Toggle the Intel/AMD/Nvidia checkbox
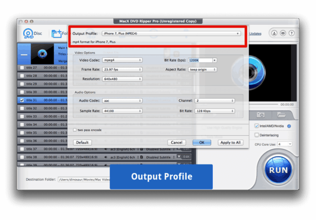 (x=257, y=126)
